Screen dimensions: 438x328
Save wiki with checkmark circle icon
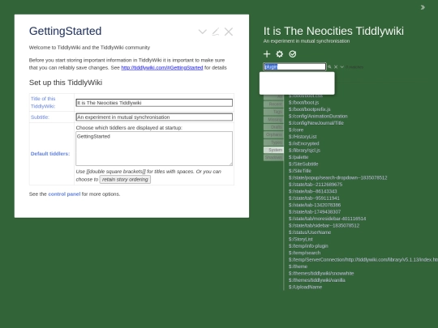pyautogui.click(x=293, y=53)
